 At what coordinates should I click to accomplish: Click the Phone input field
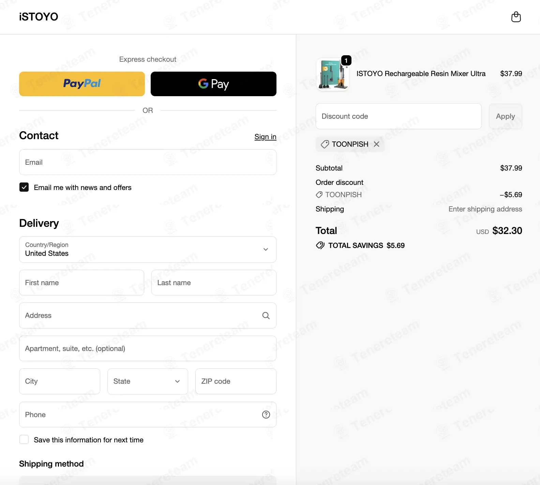(148, 415)
